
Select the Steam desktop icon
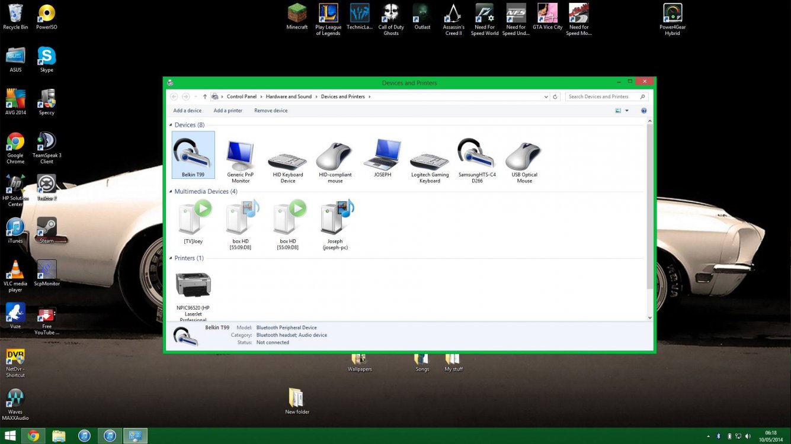(47, 231)
